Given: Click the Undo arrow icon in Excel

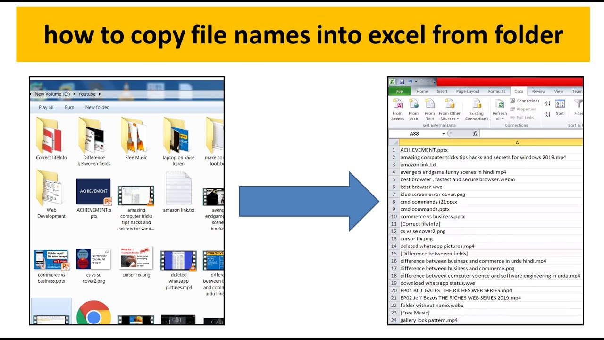Looking at the screenshot, I should tap(410, 82).
